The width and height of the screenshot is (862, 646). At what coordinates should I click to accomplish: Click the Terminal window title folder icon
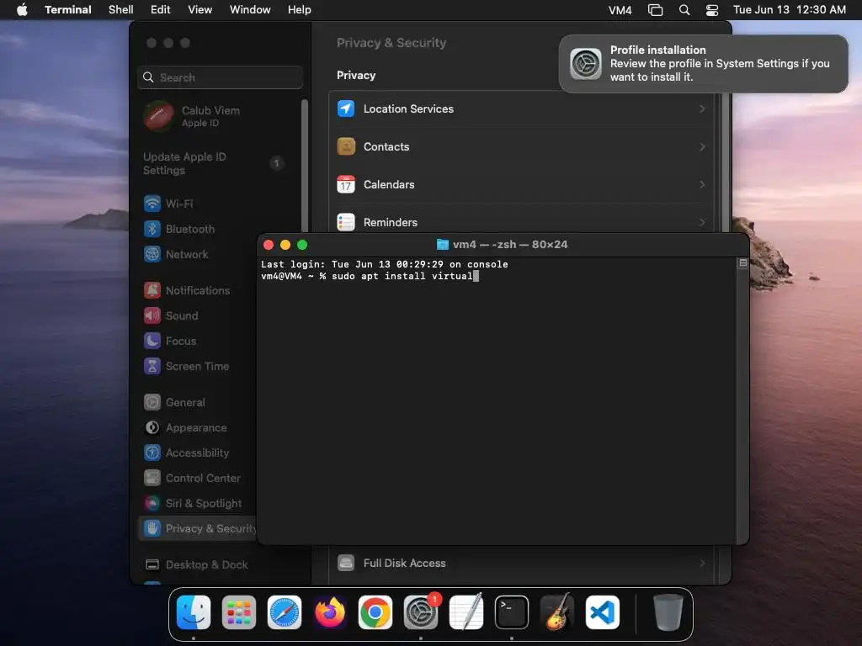443,245
